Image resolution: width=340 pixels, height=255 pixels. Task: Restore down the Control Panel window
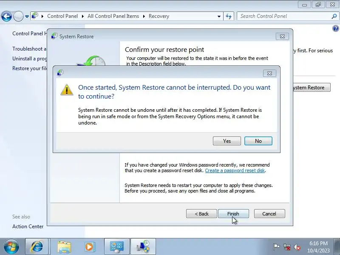click(x=318, y=5)
